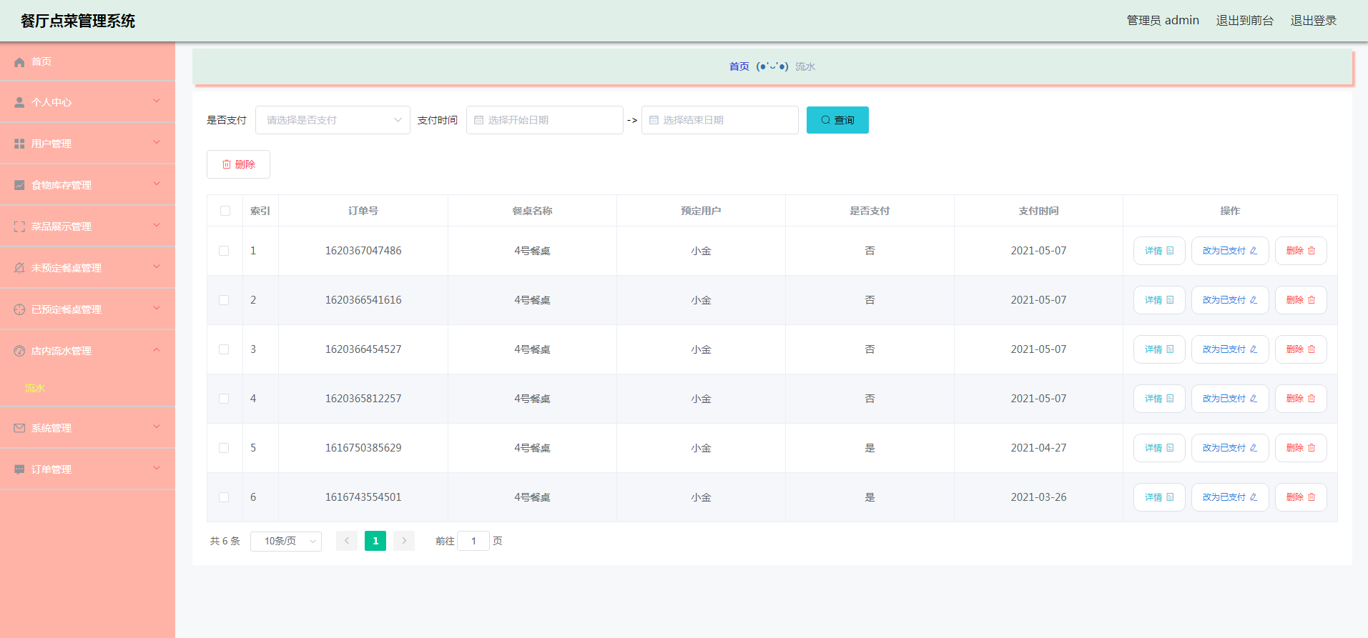The height and width of the screenshot is (638, 1368).
Task: Click edit pencil icon for order 1616750385629
Action: pyautogui.click(x=1254, y=448)
